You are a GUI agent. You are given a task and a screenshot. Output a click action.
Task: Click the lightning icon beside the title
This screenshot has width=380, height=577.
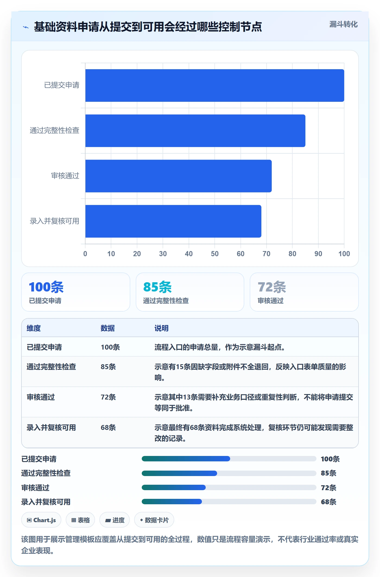pos(26,27)
